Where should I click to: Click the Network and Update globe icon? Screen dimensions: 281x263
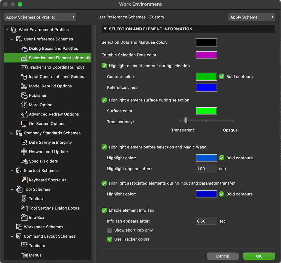24,152
